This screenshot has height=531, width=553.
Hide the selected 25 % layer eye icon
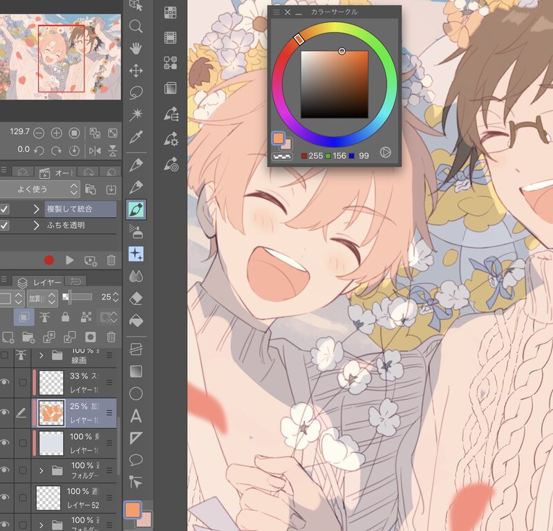click(5, 413)
